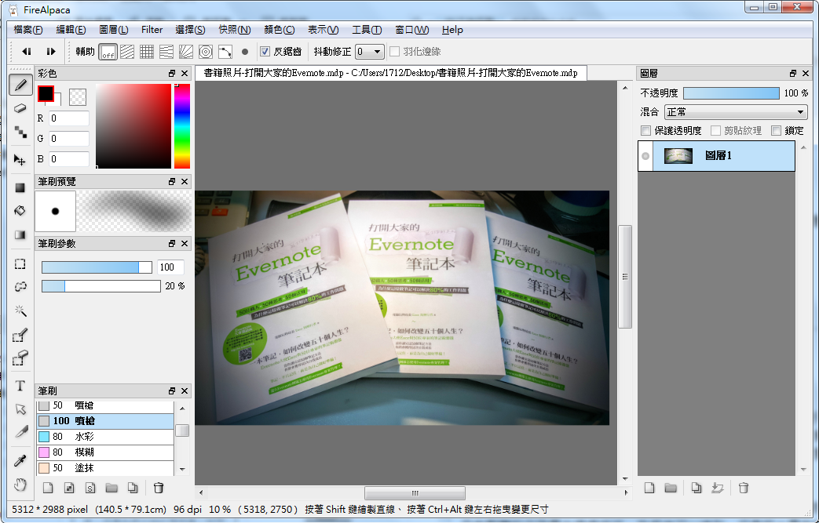Open the Filter menu

coord(152,30)
